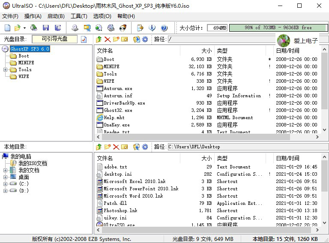This screenshot has height=243, width=329.
Task: Click the Open CD/DVD toolbar icon
Action: 33,28
